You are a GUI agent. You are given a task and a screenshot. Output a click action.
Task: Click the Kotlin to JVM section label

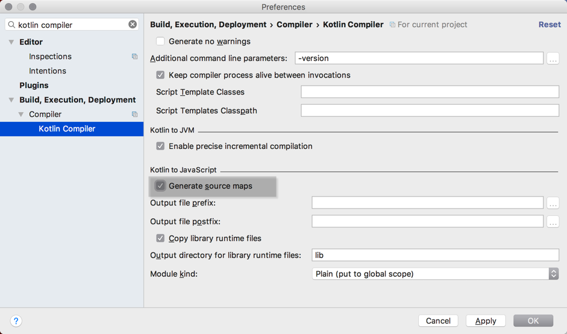pos(172,130)
